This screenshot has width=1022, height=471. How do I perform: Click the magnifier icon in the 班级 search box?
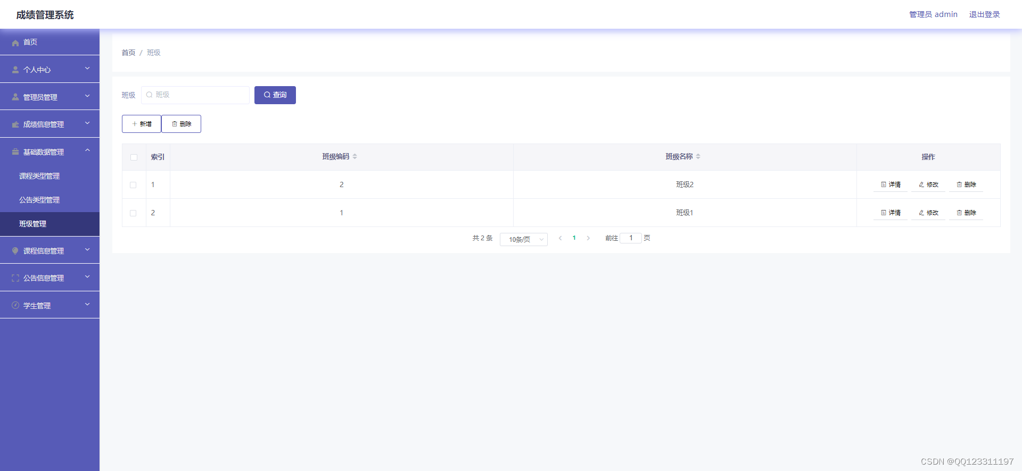point(150,95)
